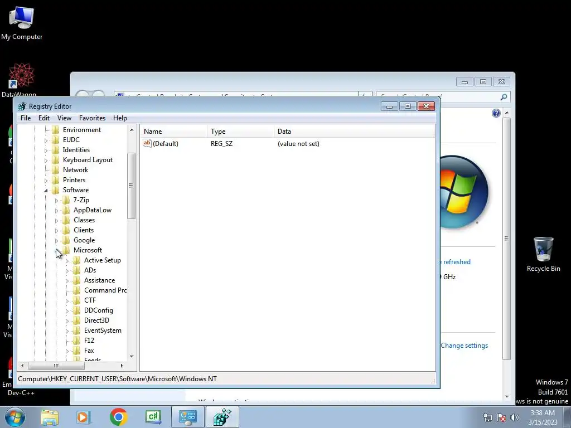This screenshot has width=571, height=428.
Task: Click the tree pane vertical scrollbar thumb
Action: click(x=132, y=186)
